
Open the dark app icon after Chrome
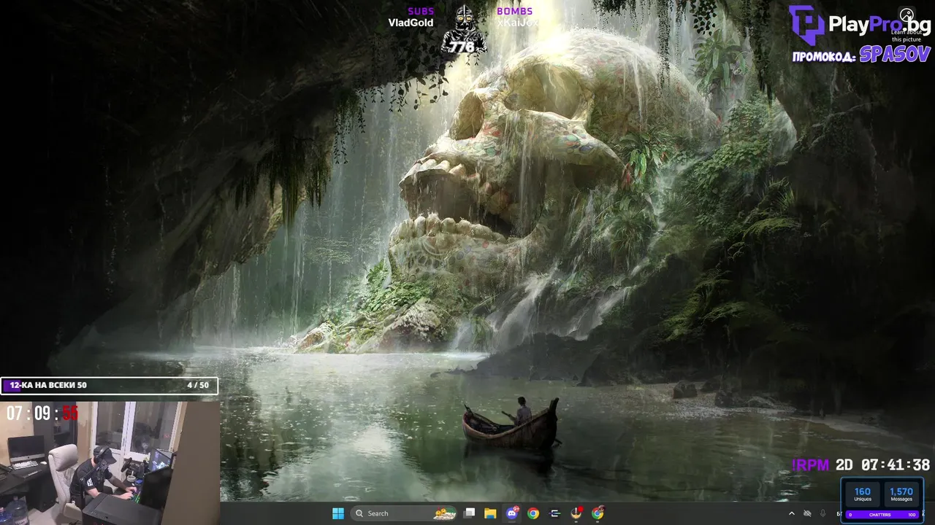[x=554, y=513]
